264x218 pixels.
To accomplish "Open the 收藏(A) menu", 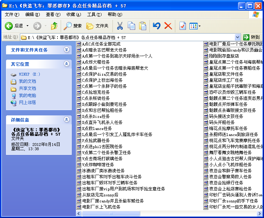I will coord(73,15).
